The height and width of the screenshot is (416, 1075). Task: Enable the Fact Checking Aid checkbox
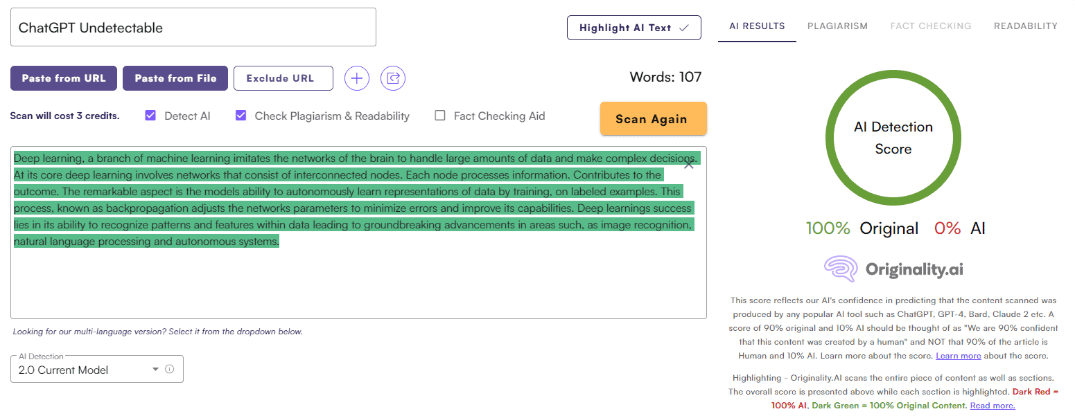(x=440, y=116)
